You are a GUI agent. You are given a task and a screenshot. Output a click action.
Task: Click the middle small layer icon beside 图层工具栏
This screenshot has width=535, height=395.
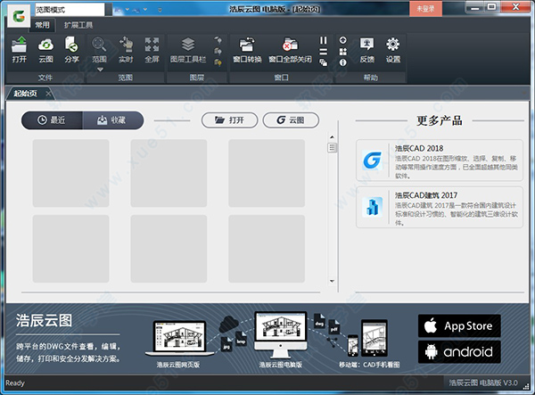pyautogui.click(x=218, y=52)
